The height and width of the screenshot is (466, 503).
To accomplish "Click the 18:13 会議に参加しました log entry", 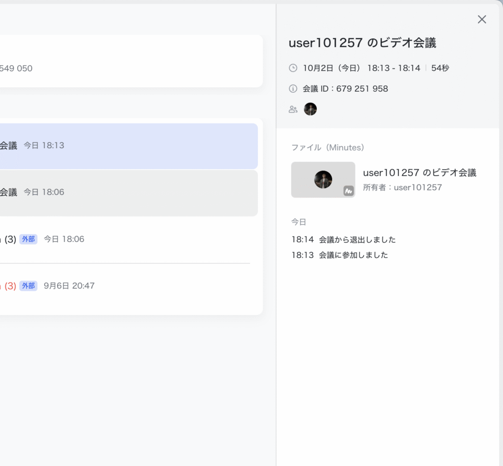I will [339, 255].
